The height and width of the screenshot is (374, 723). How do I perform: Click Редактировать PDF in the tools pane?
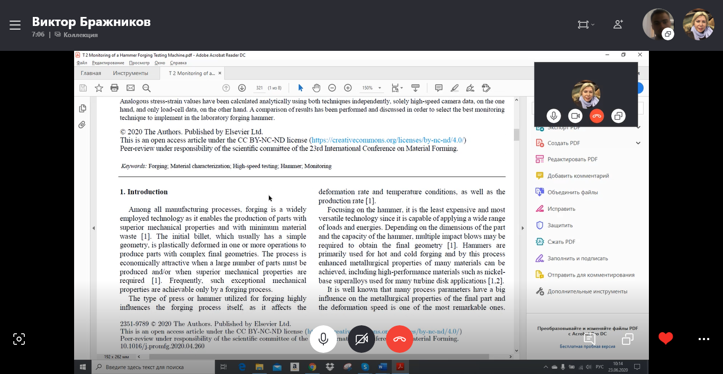click(x=572, y=159)
